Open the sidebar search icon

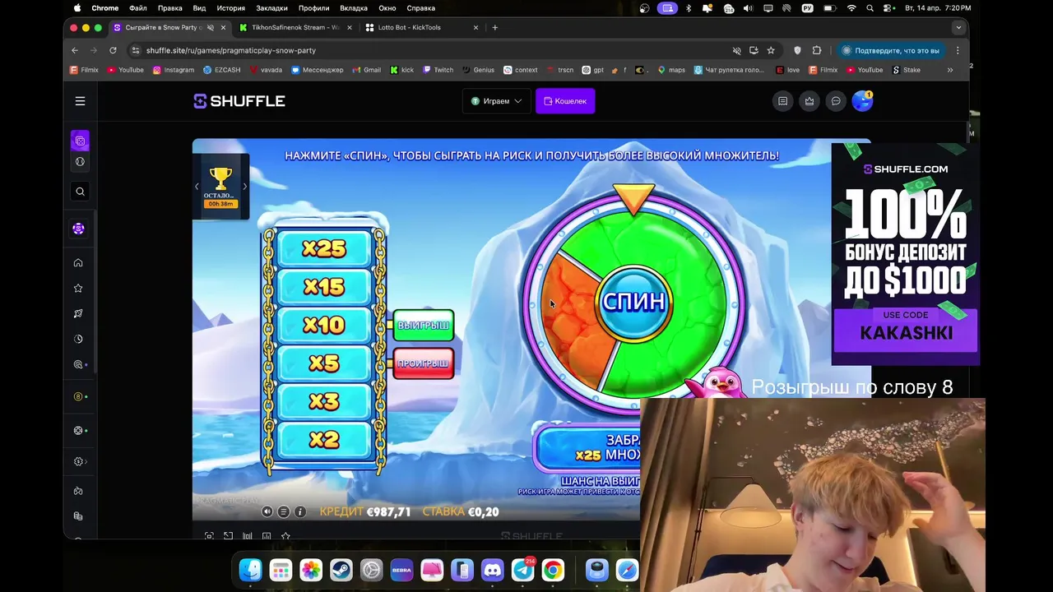[x=80, y=192]
